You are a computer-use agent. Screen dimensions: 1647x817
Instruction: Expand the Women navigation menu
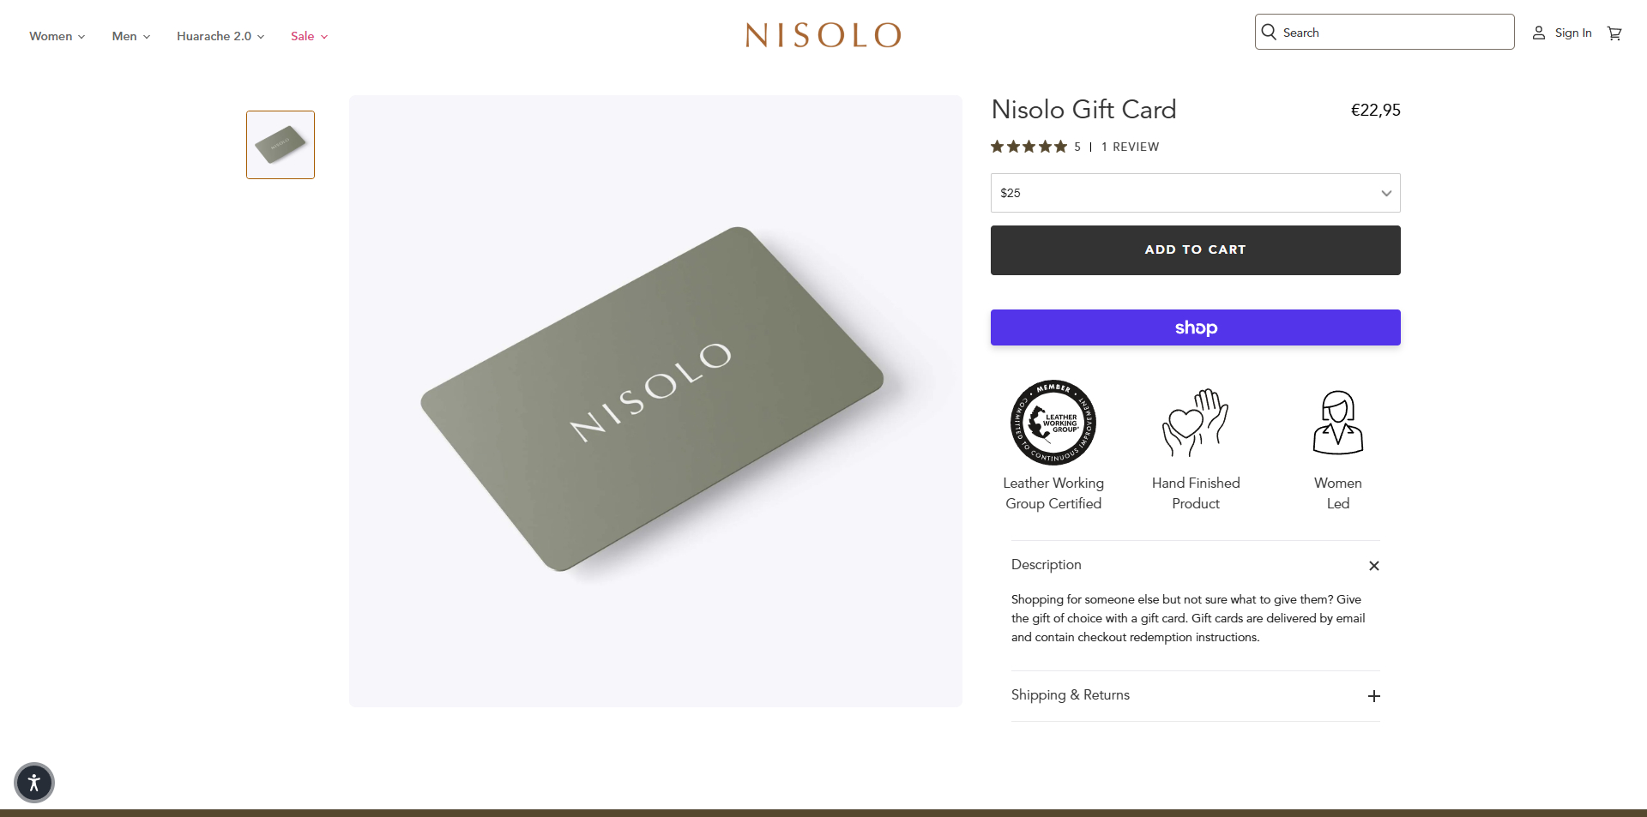(x=51, y=36)
